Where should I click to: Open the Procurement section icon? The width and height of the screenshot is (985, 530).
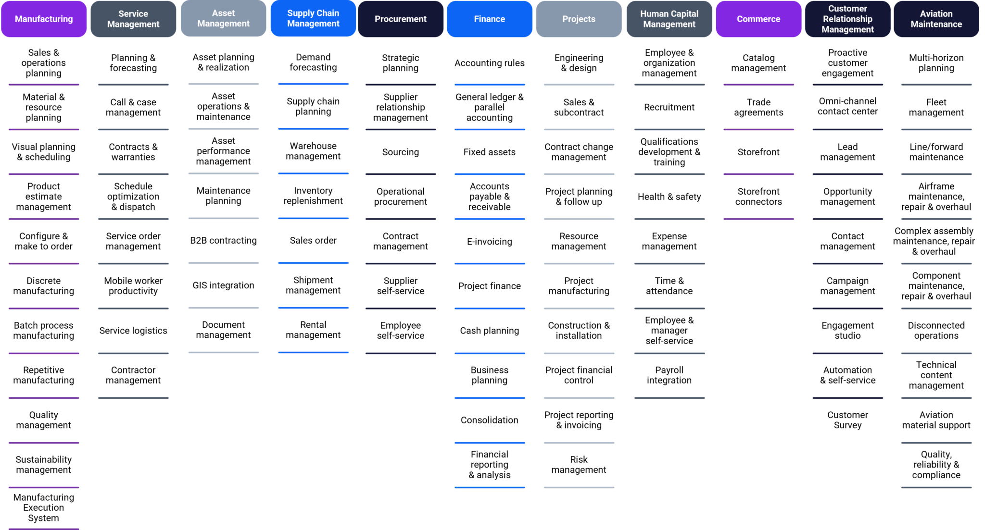(401, 18)
